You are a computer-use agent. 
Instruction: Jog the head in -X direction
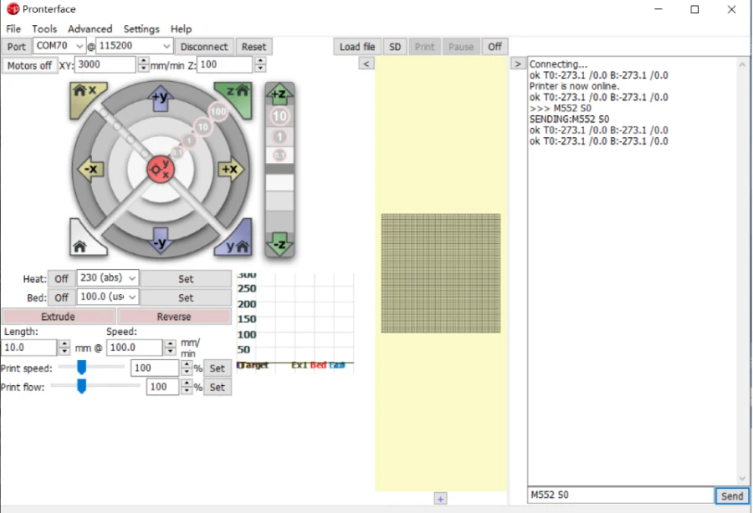(90, 170)
